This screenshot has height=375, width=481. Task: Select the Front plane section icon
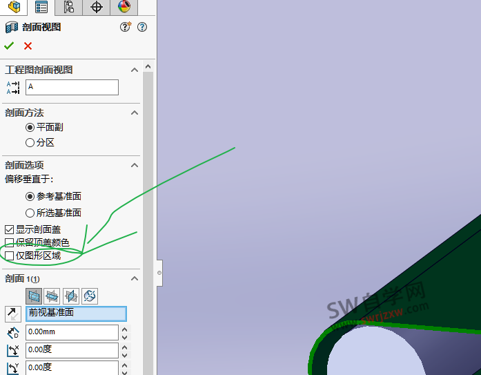(x=34, y=296)
